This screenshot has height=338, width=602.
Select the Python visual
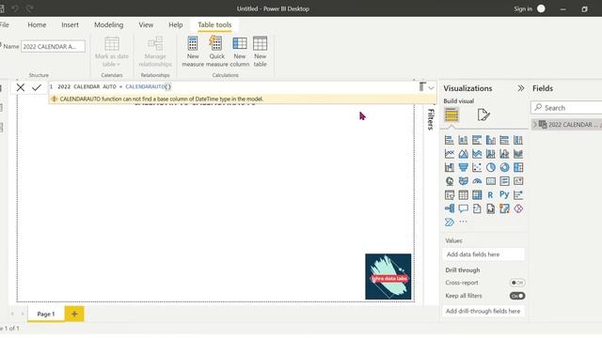[504, 195]
